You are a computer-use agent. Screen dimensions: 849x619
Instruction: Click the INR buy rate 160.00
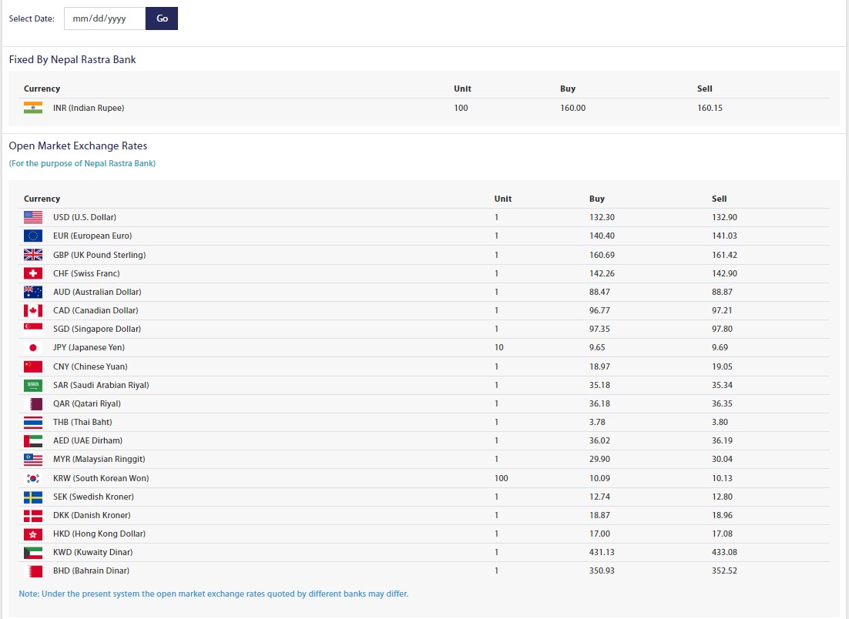click(573, 108)
